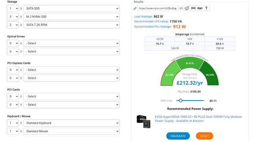Open first PCI Cards Select dropdown
Image resolution: width=253 pixels, height=142 pixels.
[71, 96]
